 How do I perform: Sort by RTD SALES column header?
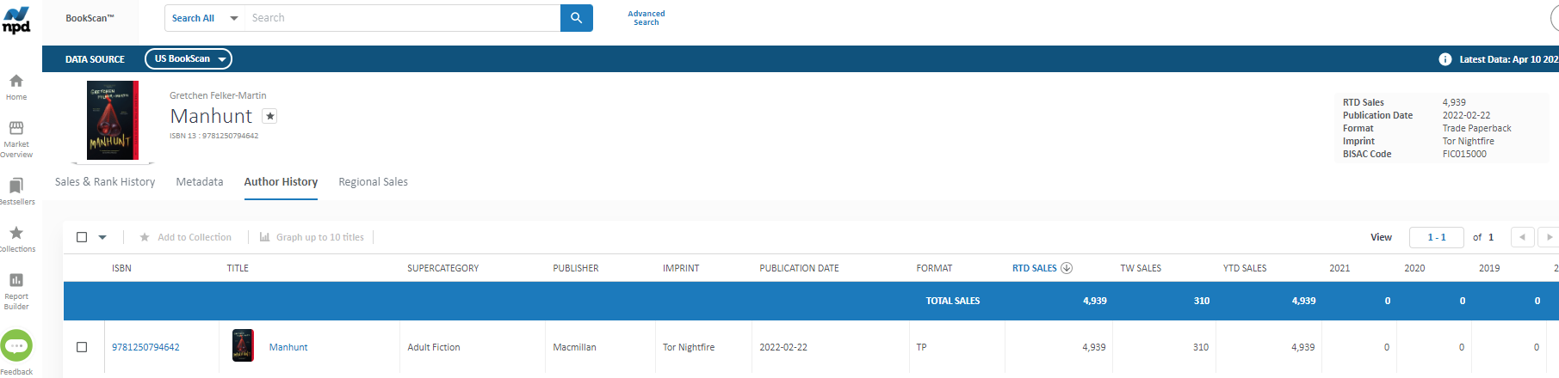(1035, 268)
